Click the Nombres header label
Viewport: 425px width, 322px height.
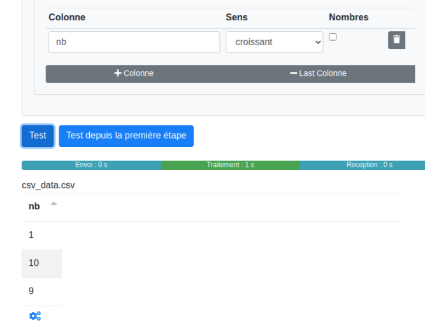pyautogui.click(x=349, y=17)
